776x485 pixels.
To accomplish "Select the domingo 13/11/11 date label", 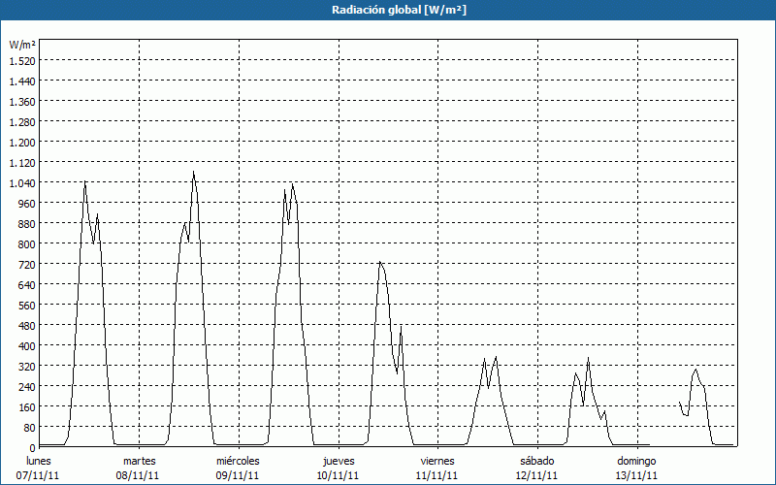I will [x=637, y=468].
